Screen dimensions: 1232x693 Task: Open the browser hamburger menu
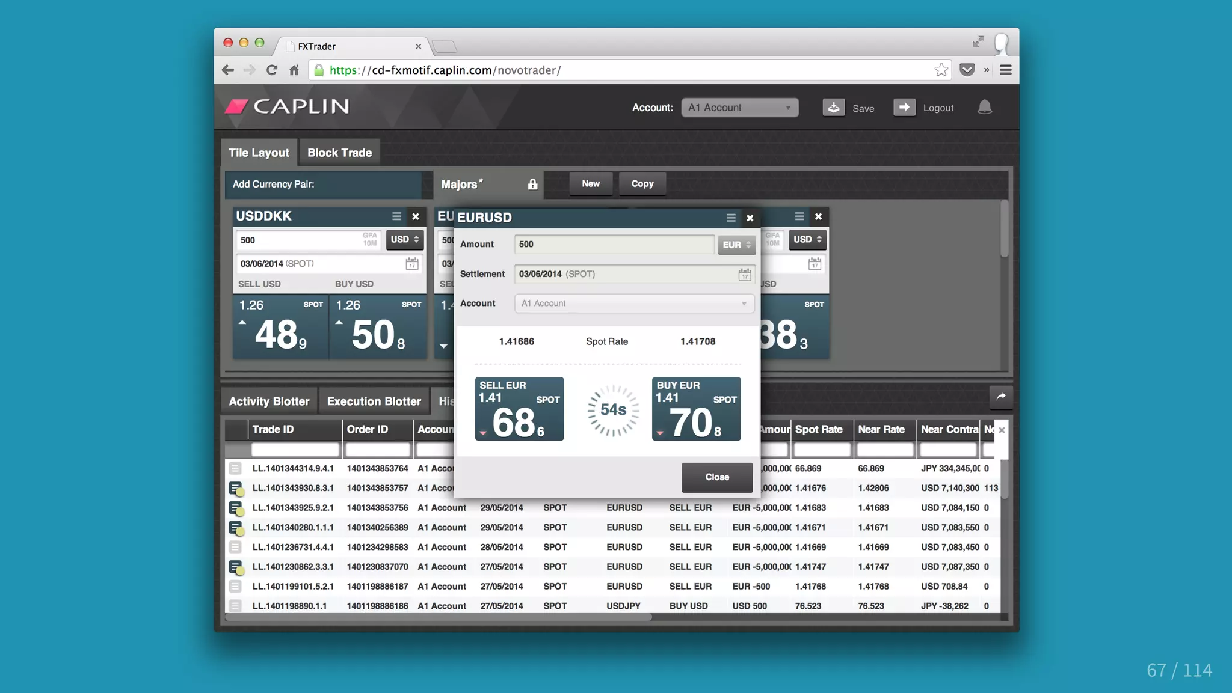click(x=1005, y=70)
